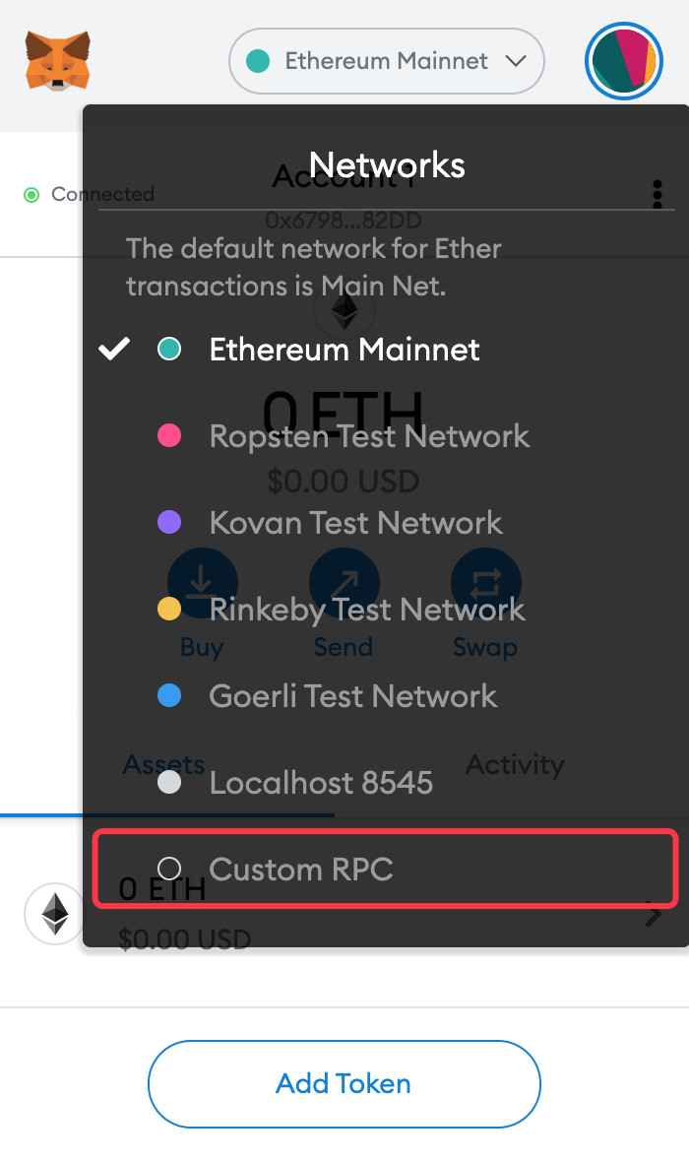The width and height of the screenshot is (689, 1162).
Task: Select the checked Ethereum Mainnet entry
Action: coord(385,349)
